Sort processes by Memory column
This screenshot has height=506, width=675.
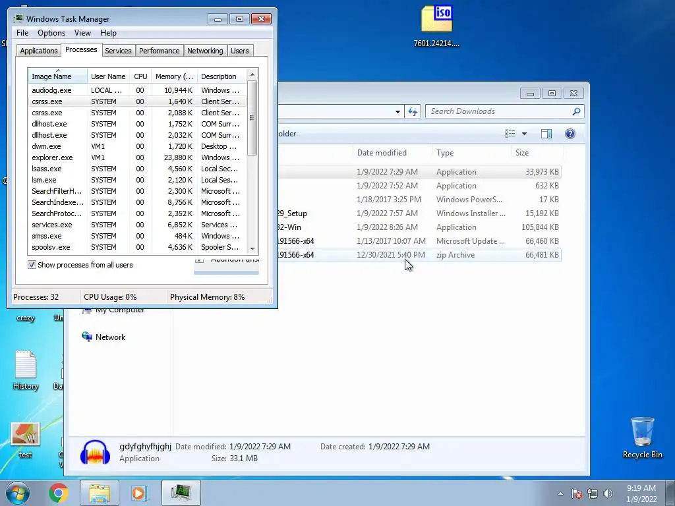[174, 76]
